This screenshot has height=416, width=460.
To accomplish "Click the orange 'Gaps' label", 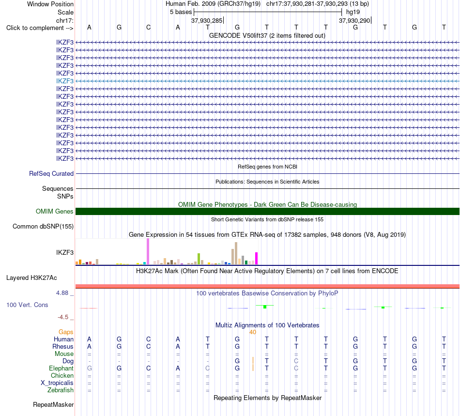I will [x=66, y=332].
